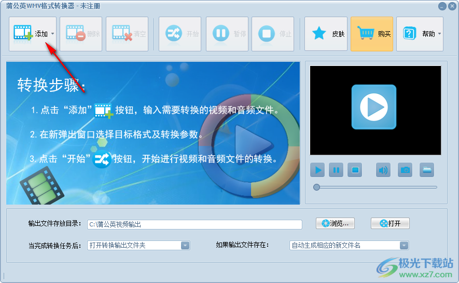Click the 打开 (Open) output folder button

coord(390,223)
